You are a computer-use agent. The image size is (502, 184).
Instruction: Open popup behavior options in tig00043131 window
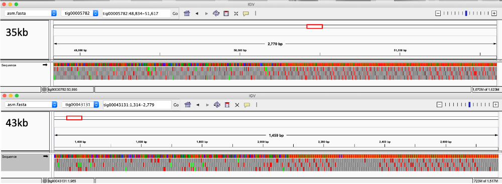[246, 105]
